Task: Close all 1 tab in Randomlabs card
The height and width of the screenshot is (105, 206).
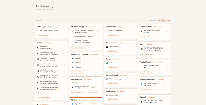Action: coord(112,100)
